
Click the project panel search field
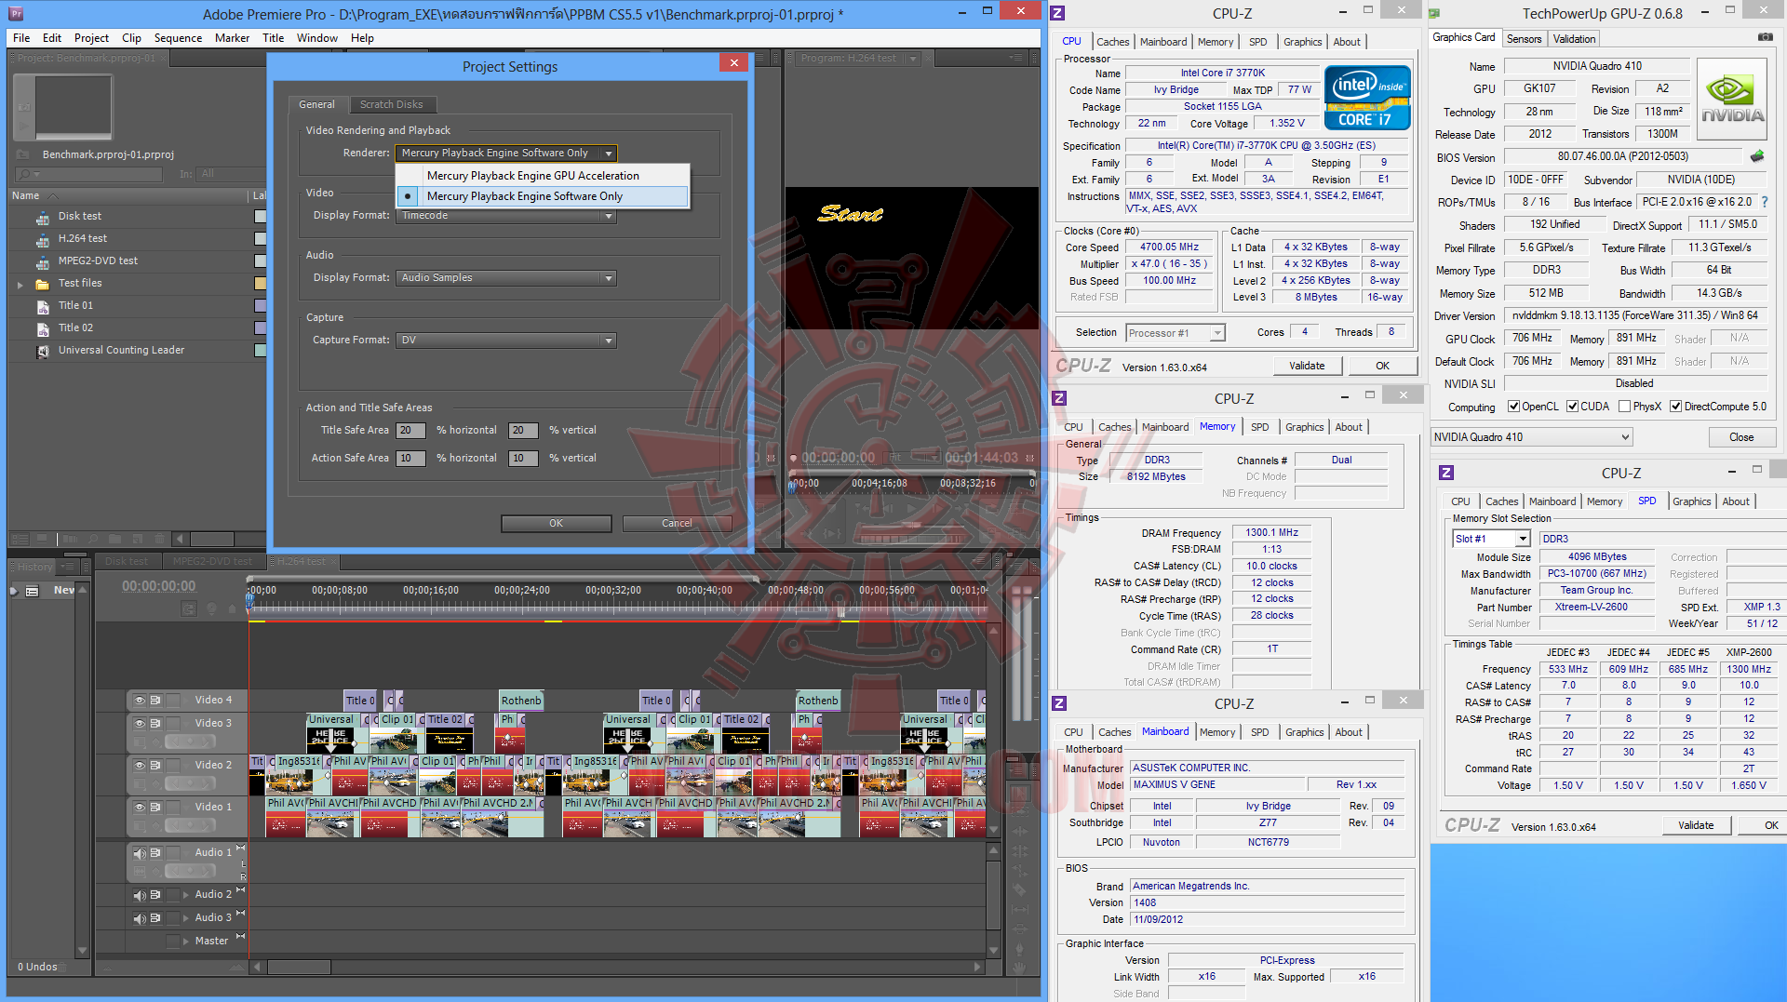point(90,174)
